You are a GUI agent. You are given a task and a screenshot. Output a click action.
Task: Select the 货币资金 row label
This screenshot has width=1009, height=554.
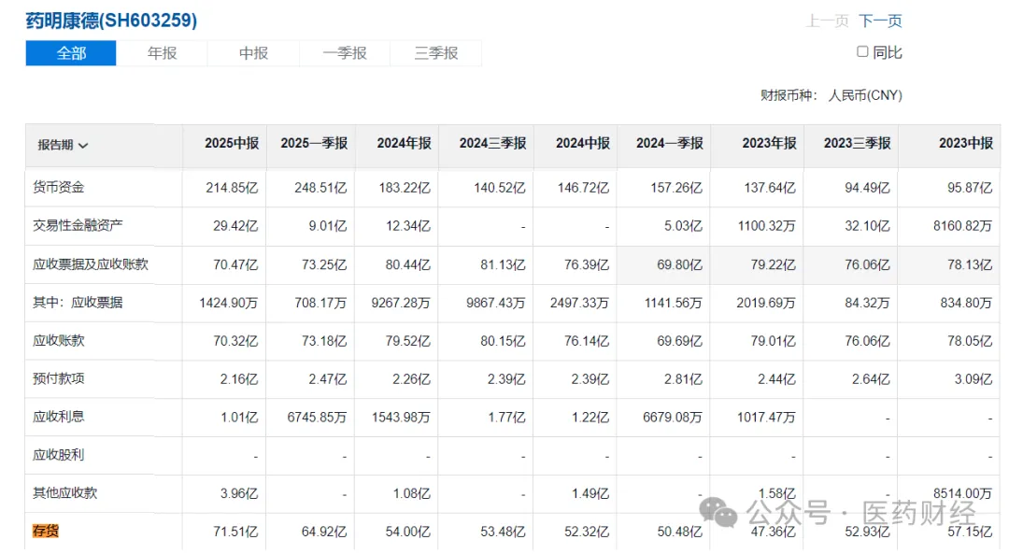pos(58,188)
